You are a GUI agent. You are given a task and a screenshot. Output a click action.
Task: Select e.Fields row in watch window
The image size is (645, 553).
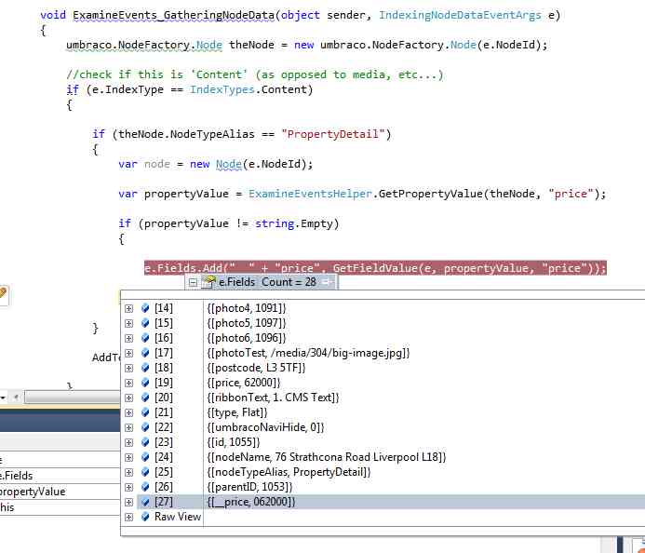(x=60, y=476)
